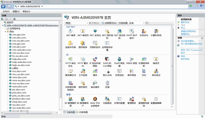Click the Back navigation arrow button
Screen dimensions: 205x119
pyautogui.click(x=3, y=6)
